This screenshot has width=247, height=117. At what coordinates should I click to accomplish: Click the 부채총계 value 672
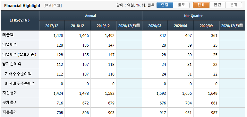(86, 103)
